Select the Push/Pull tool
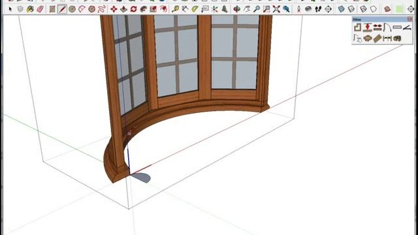 [123, 9]
